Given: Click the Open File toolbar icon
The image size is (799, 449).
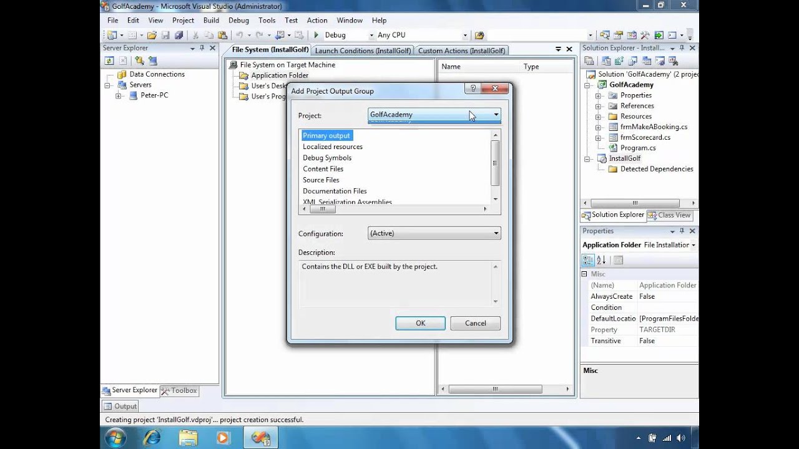Looking at the screenshot, I should [x=152, y=36].
